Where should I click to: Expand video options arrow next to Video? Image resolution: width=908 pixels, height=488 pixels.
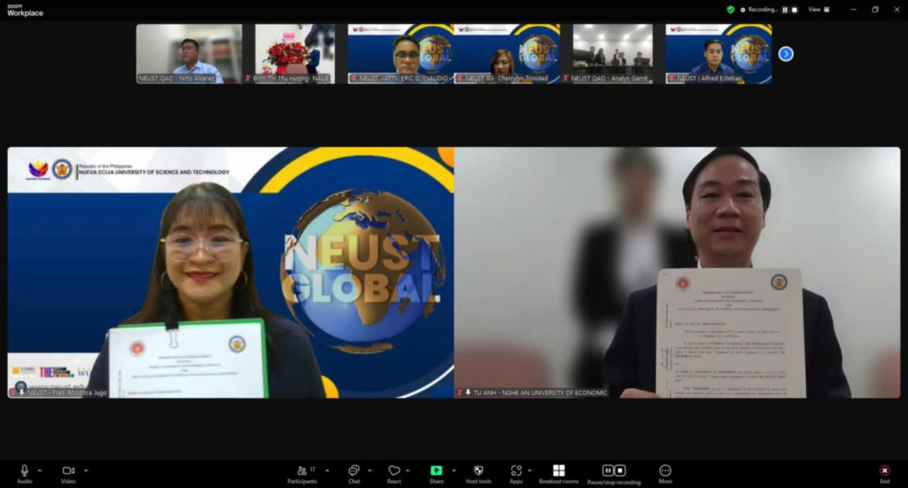pyautogui.click(x=86, y=470)
